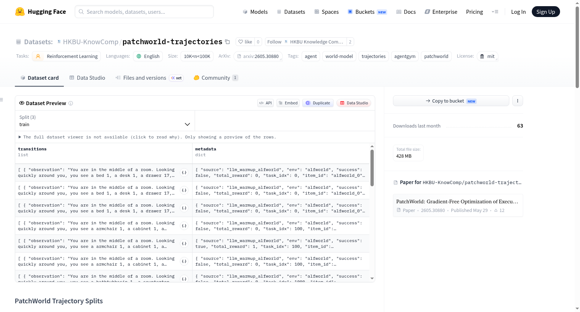Screen dimensions: 580x312
Task: Click the English language tag
Action: click(x=148, y=56)
